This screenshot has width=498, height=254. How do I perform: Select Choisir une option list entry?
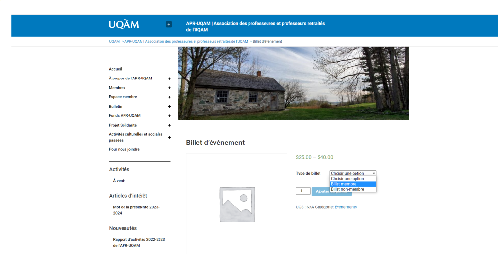353,179
